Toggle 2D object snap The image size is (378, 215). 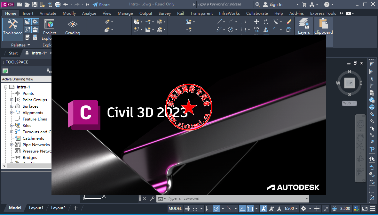click(250, 208)
